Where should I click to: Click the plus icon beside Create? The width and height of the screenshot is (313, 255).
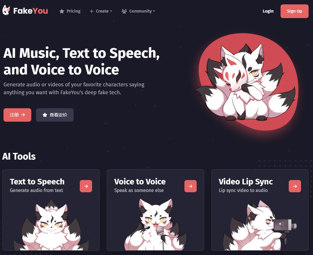[x=91, y=11]
